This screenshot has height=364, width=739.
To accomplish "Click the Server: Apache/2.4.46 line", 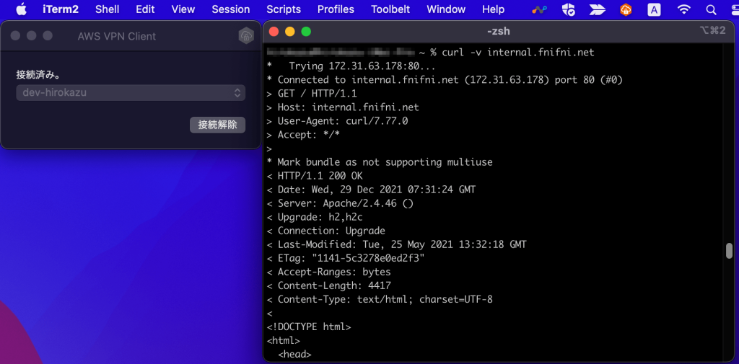I will coord(340,203).
